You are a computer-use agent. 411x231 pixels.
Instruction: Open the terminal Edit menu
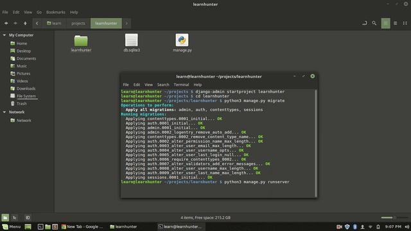coord(137,85)
